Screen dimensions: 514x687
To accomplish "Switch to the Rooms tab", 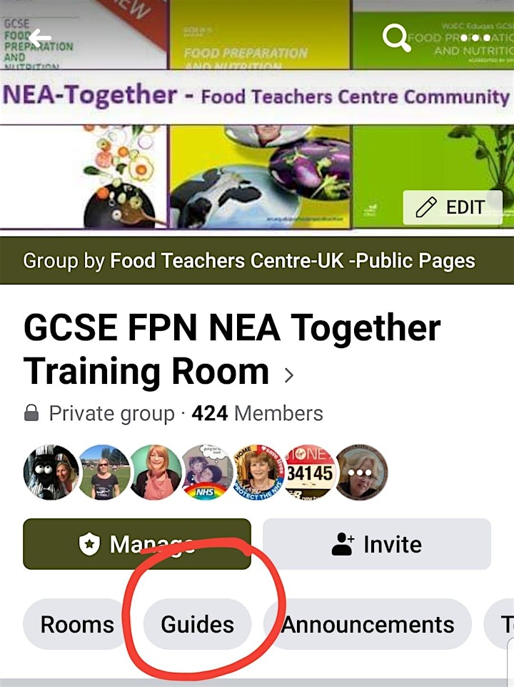I will pyautogui.click(x=75, y=624).
